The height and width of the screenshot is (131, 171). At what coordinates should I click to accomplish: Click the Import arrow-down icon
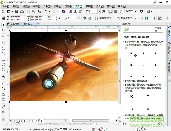tap(70, 11)
